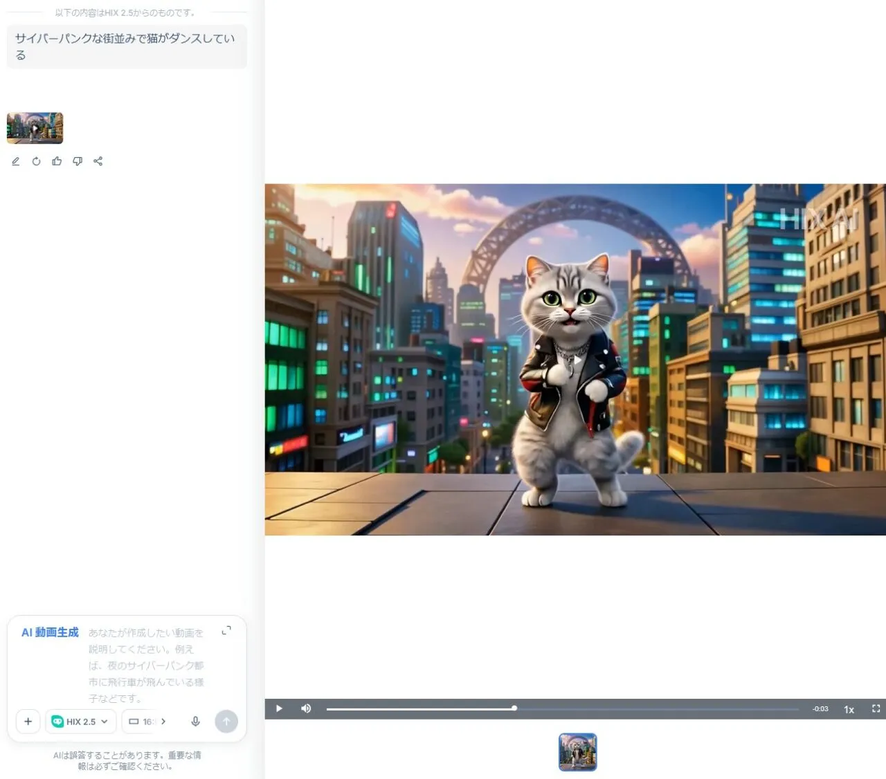Play the video
The width and height of the screenshot is (886, 779).
(279, 708)
